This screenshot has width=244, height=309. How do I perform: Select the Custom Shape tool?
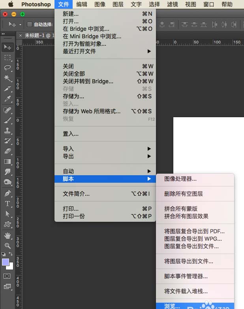pos(8,224)
